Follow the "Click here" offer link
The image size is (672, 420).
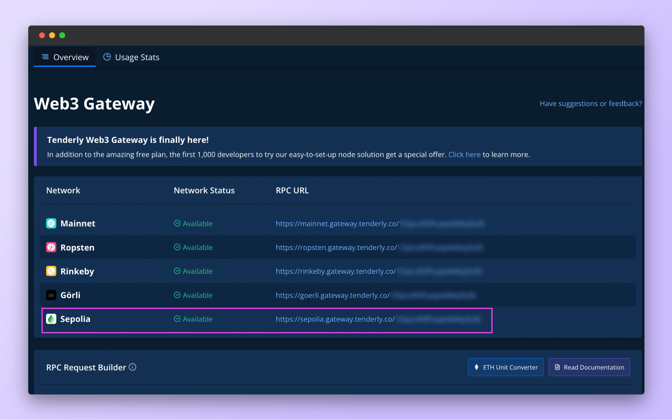[x=464, y=155]
